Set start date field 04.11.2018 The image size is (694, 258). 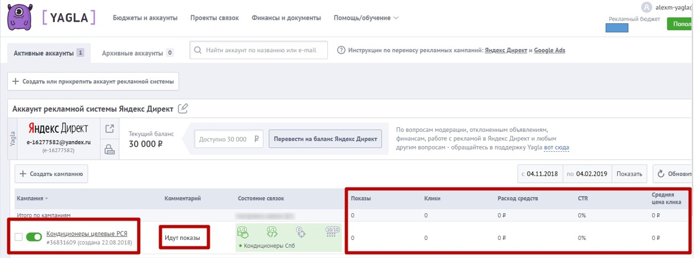tap(539, 174)
